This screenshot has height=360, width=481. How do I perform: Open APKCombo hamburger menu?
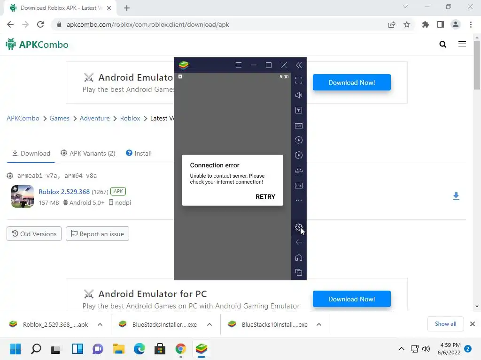point(462,44)
